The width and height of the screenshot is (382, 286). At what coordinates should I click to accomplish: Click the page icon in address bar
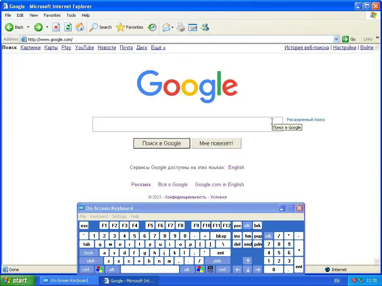pos(24,39)
